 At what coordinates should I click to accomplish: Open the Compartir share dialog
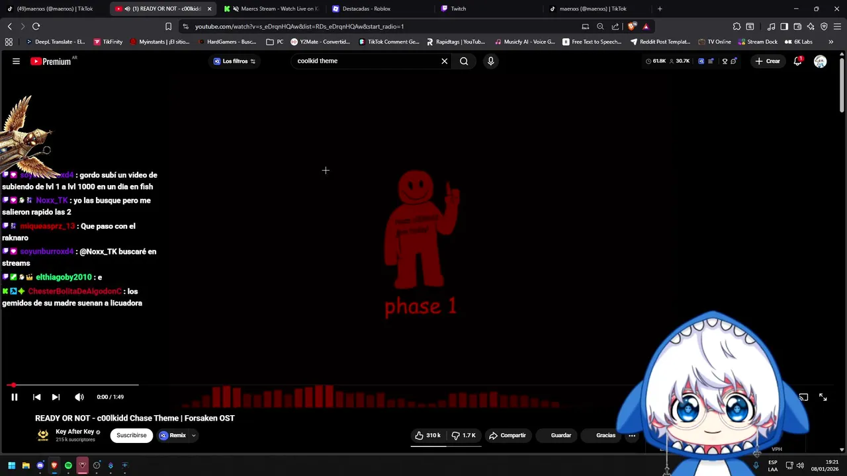(508, 435)
